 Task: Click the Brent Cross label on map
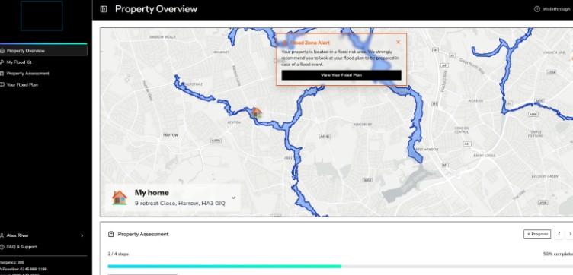484,156
